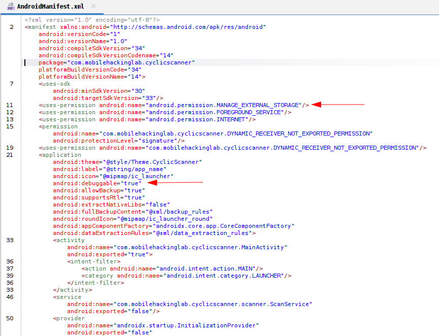Click the red arrow pointing to debuggable

pos(179,182)
